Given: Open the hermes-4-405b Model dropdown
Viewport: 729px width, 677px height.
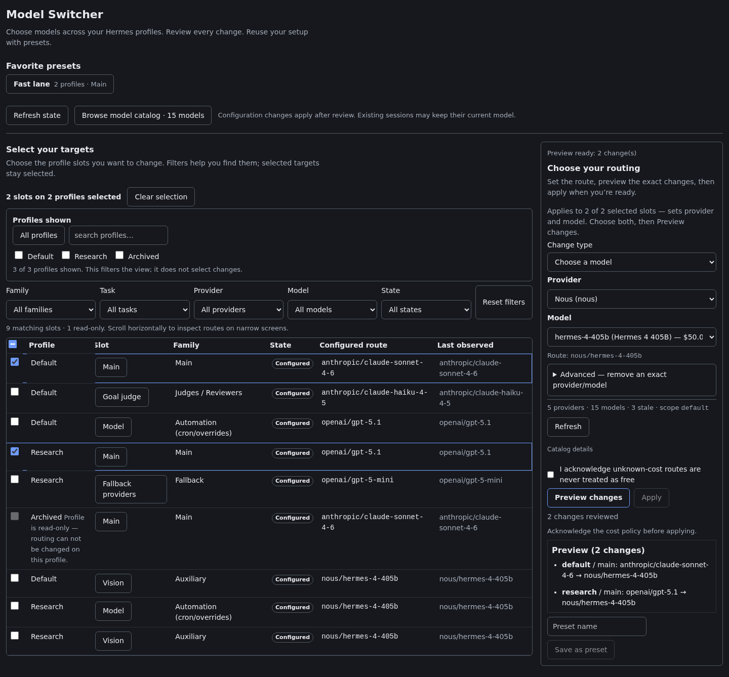Looking at the screenshot, I should click(632, 337).
